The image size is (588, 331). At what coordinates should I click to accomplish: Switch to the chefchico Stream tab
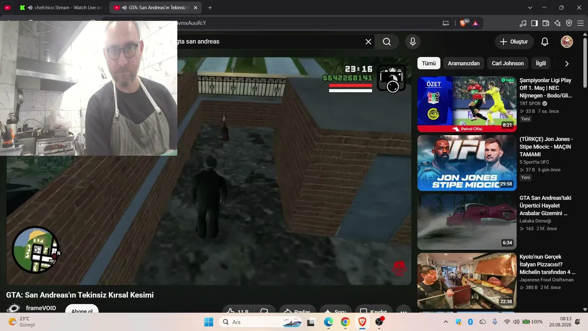[61, 8]
